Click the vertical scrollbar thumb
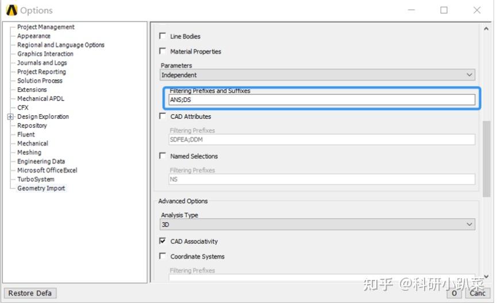The image size is (497, 304). pyautogui.click(x=487, y=159)
